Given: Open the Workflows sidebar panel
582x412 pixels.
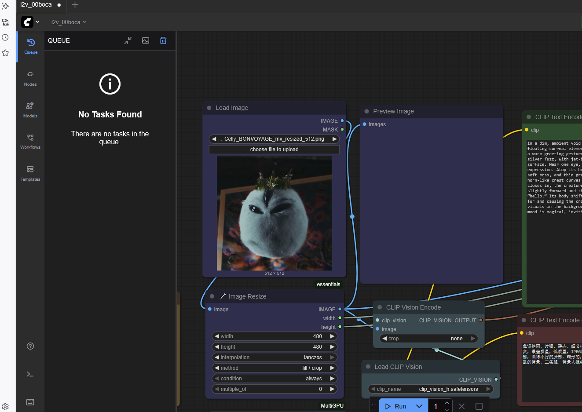Looking at the screenshot, I should [30, 141].
